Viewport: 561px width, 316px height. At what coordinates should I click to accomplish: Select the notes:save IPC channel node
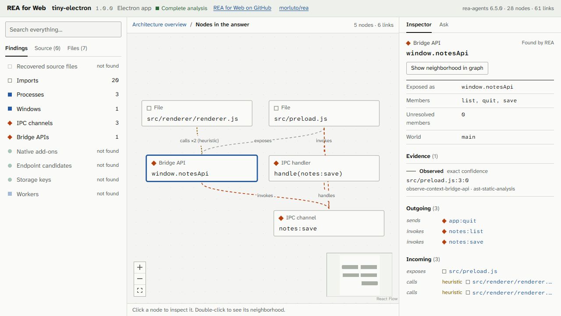(329, 223)
